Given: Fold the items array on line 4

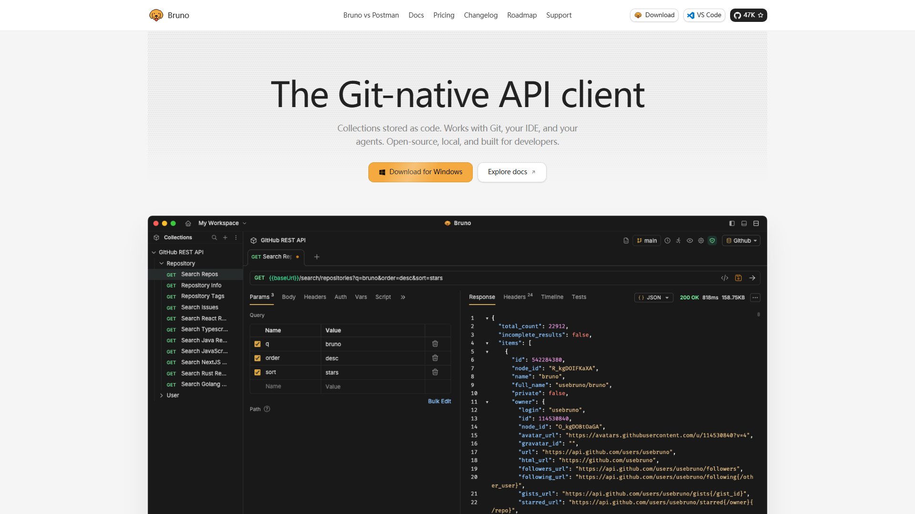Looking at the screenshot, I should [487, 343].
